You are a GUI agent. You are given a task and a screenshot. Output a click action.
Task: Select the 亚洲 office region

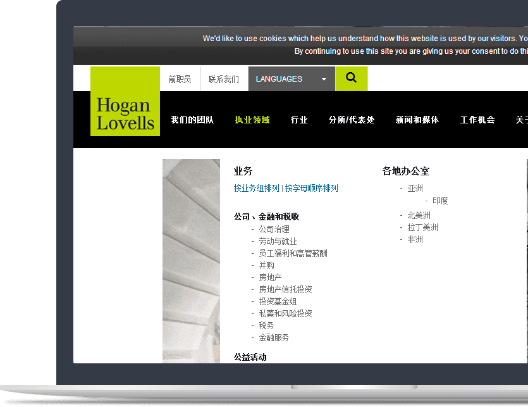(x=415, y=188)
